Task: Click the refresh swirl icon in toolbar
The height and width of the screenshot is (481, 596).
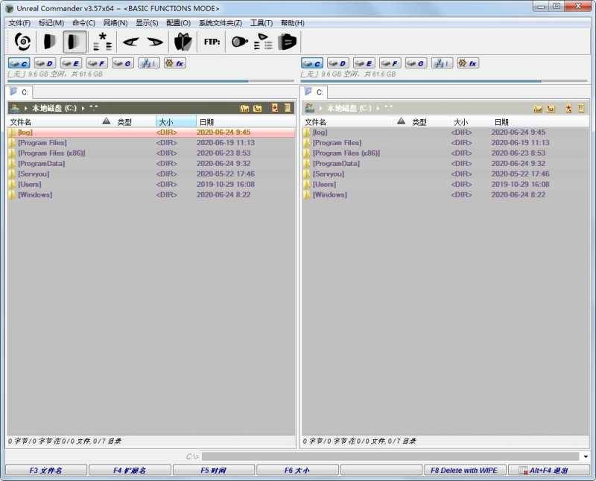Action: click(x=22, y=42)
